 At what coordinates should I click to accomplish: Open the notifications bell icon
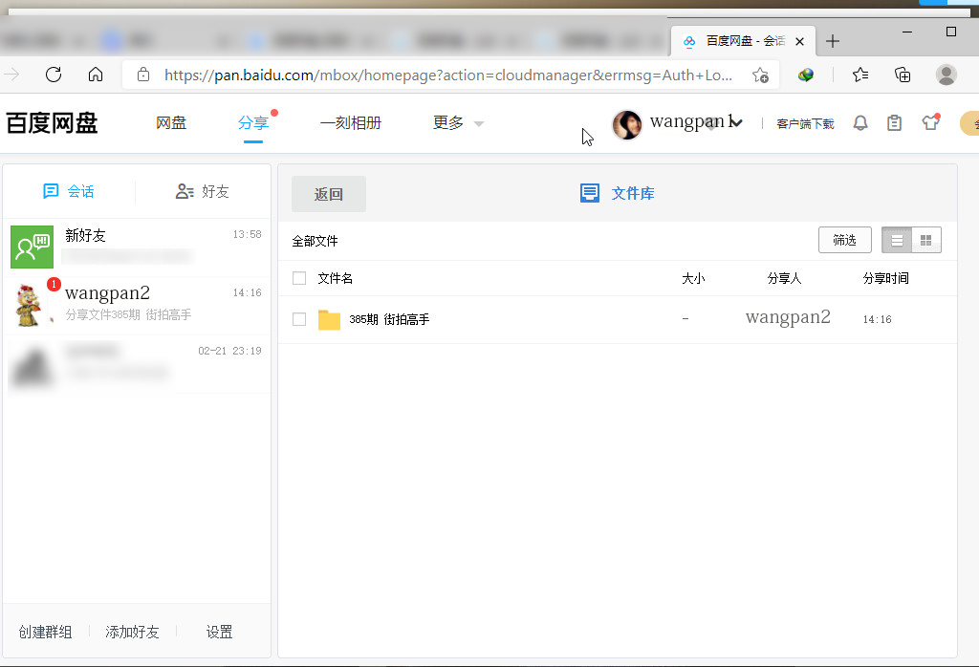(x=859, y=123)
